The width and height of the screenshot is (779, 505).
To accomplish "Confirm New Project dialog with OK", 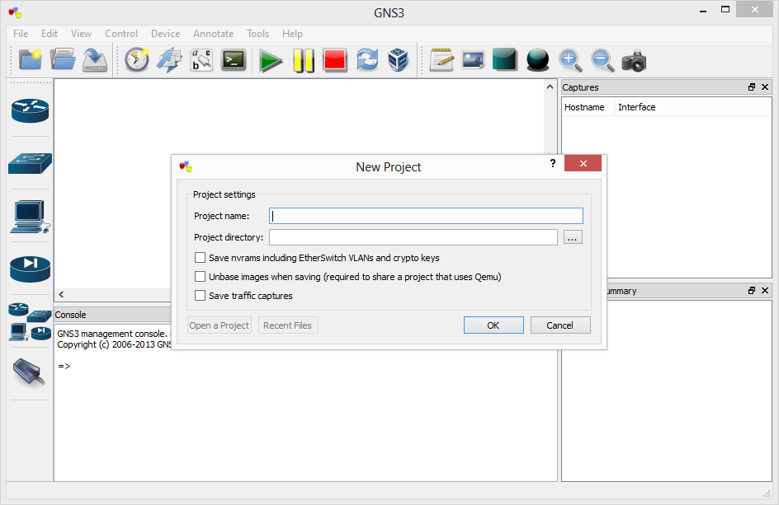I will click(x=493, y=325).
